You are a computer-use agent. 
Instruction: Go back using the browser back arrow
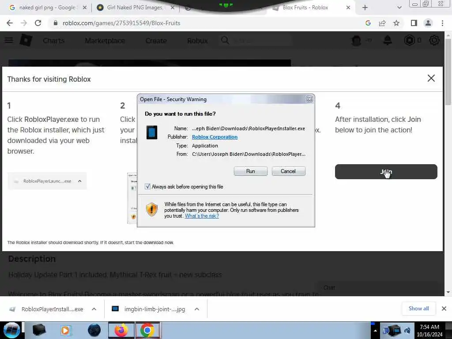click(x=10, y=23)
